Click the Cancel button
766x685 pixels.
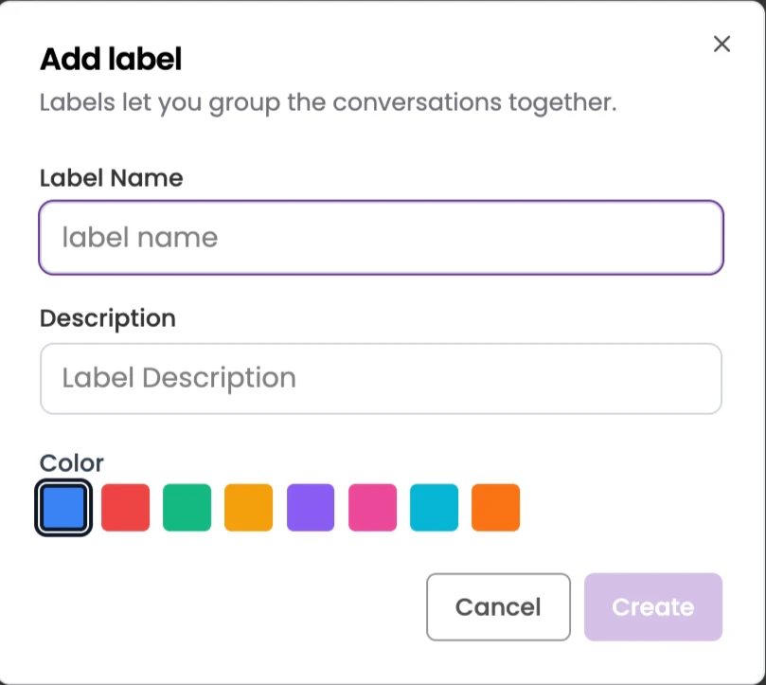[x=498, y=607]
